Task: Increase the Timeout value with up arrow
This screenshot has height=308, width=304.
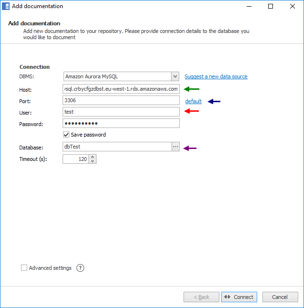Action: (x=93, y=157)
